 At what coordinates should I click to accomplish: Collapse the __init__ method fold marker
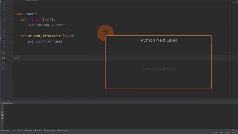click(12, 20)
